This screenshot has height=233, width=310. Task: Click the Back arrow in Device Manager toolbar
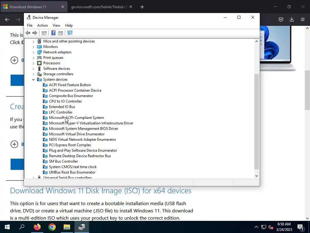(28, 33)
